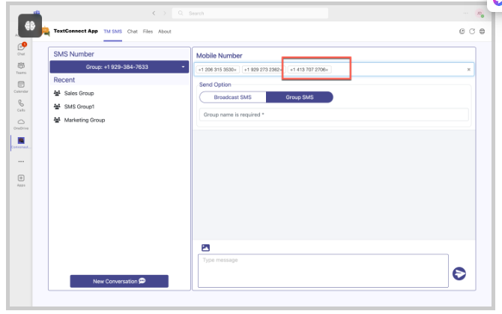Go back with the left arrow
Viewport: 502px width, 314px height.
154,13
